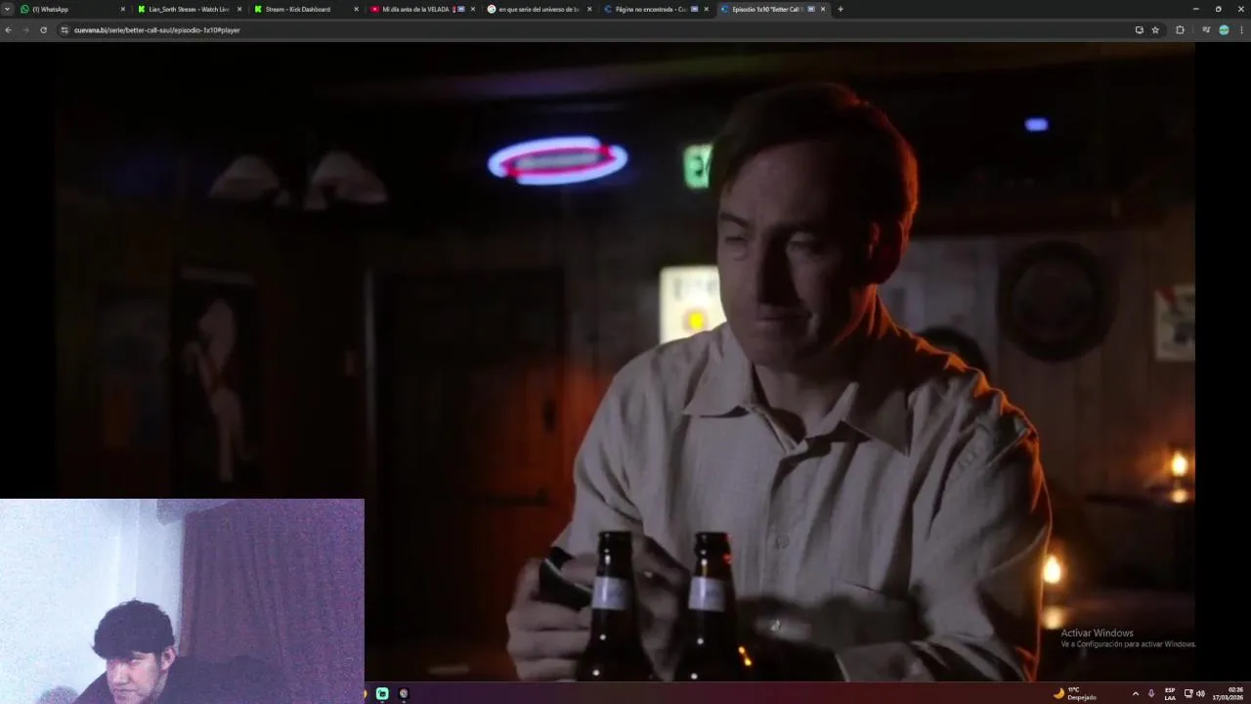Switch to Mi día antes de la VELADA tab
Viewport: 1251px width, 704px height.
[421, 9]
